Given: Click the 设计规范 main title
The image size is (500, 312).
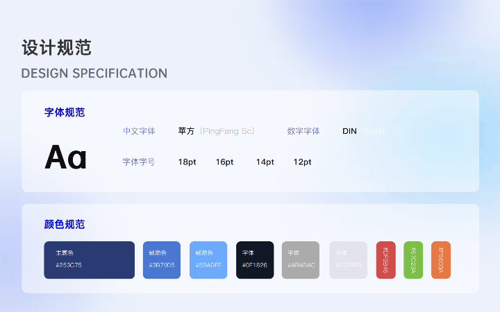Looking at the screenshot, I should pos(57,48).
